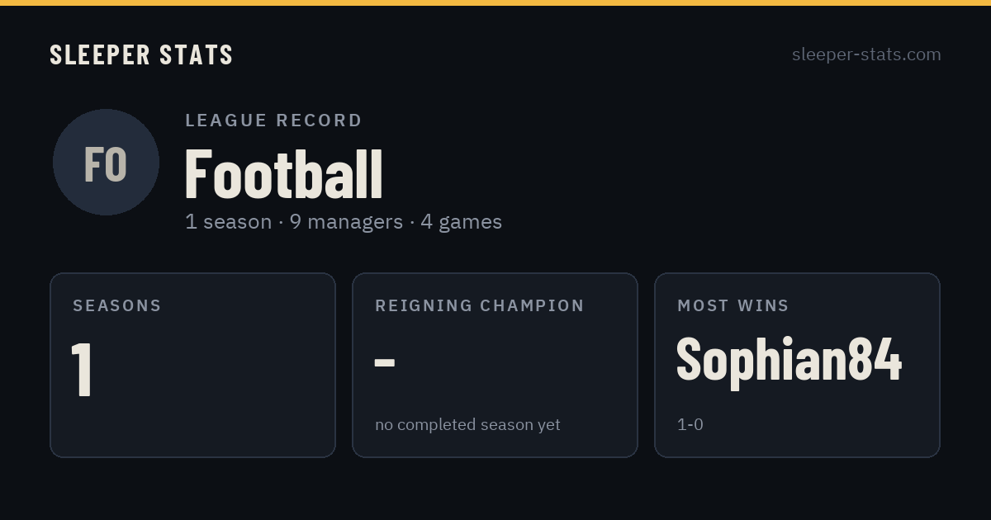The width and height of the screenshot is (991, 520).
Task: Click the '4 games' text in summary
Action: pyautogui.click(x=461, y=222)
